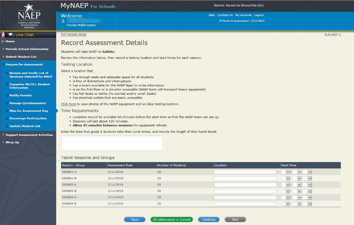
Task: Click the square icon beside Update Student List
Action: click(6, 126)
